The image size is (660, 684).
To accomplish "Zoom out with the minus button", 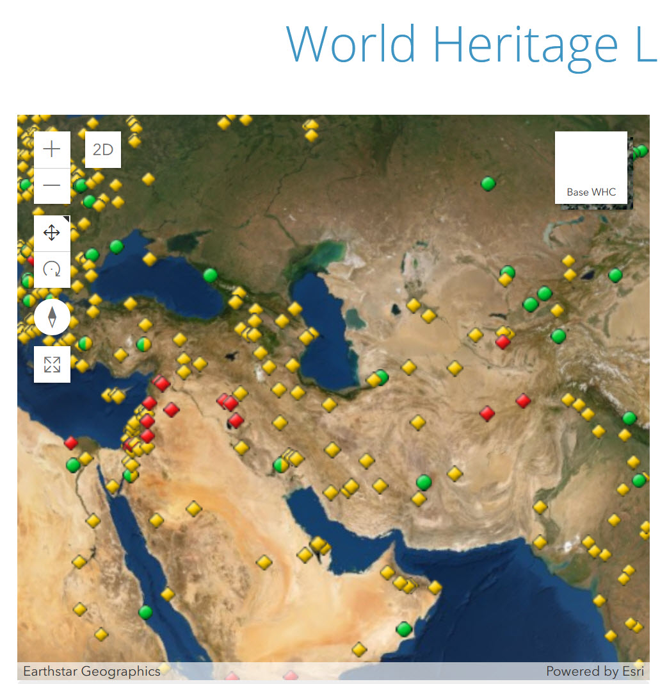I will click(52, 186).
